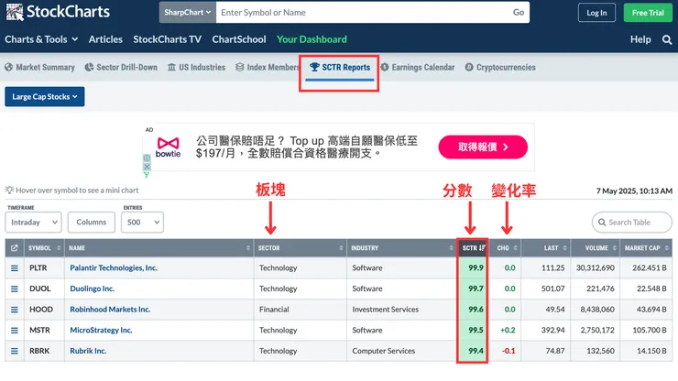The height and width of the screenshot is (381, 678).
Task: Sort by Name column arrows
Action: 248,248
